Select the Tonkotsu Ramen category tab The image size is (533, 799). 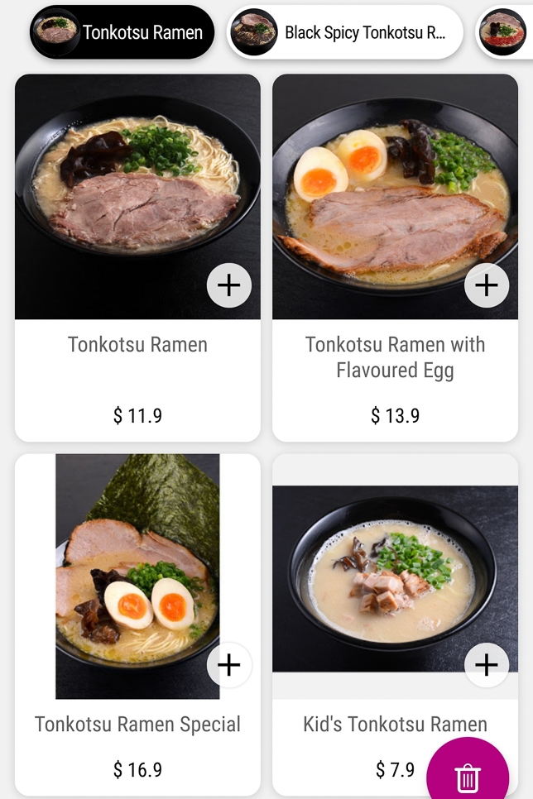click(122, 32)
